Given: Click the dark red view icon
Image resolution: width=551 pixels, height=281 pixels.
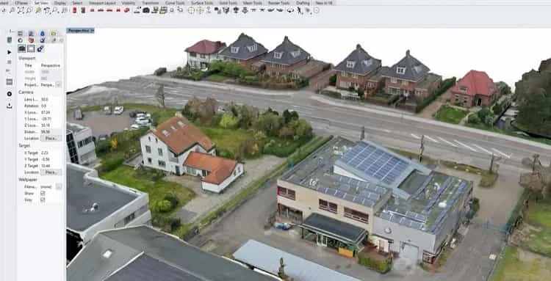Looking at the screenshot, I should (83, 10).
